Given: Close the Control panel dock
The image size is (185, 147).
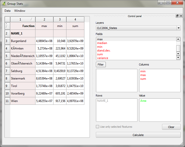Looking at the screenshot, I should point(181,16).
